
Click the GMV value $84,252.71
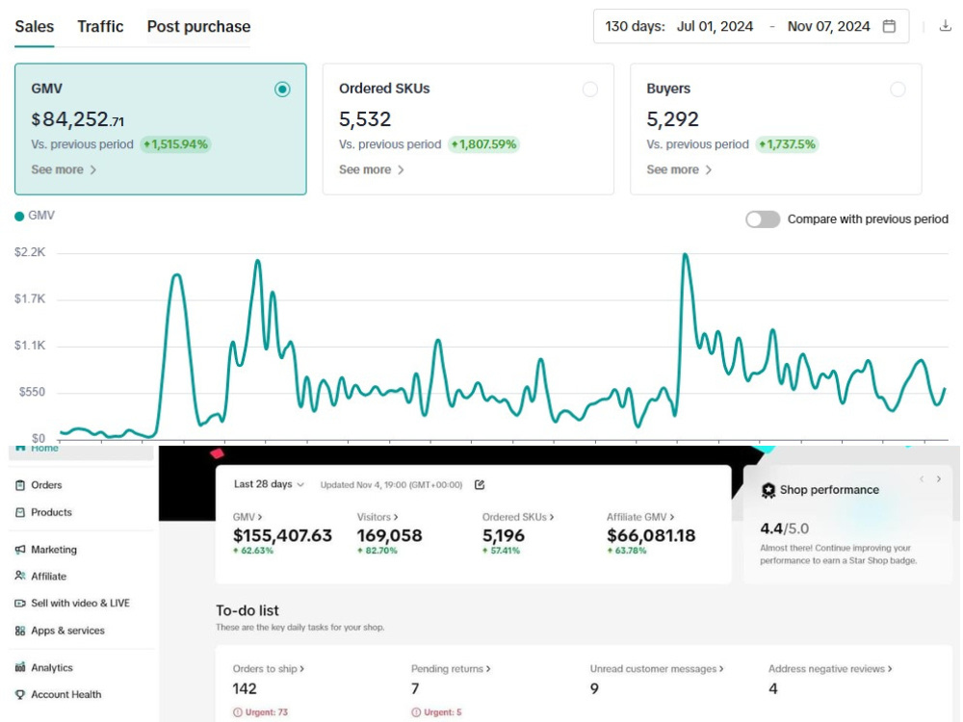click(x=77, y=119)
